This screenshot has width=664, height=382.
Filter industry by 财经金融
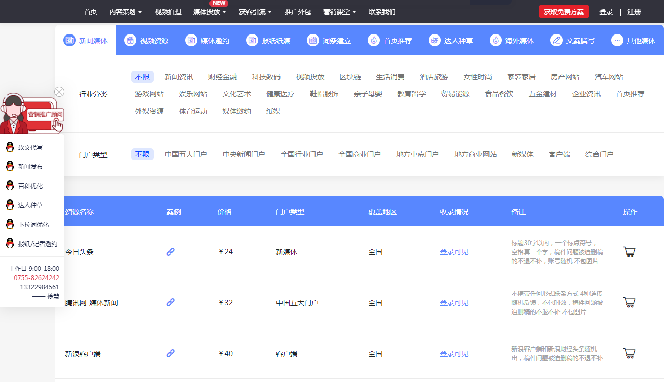tap(222, 77)
